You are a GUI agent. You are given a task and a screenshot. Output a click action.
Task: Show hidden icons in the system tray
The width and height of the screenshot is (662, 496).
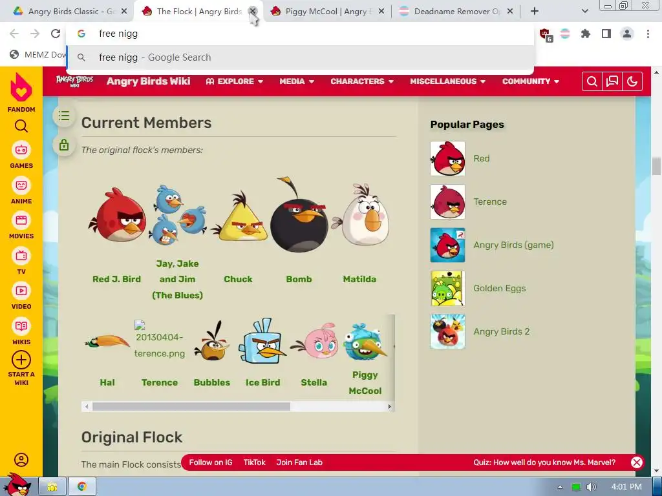click(x=560, y=487)
